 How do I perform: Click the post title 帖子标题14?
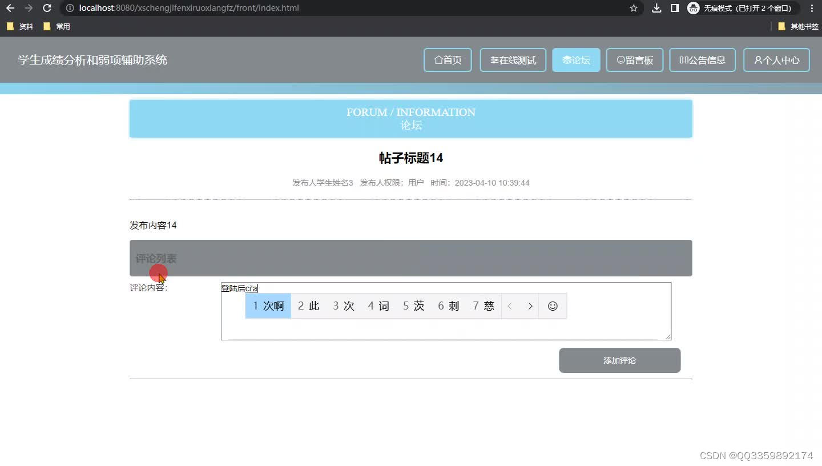(x=411, y=158)
